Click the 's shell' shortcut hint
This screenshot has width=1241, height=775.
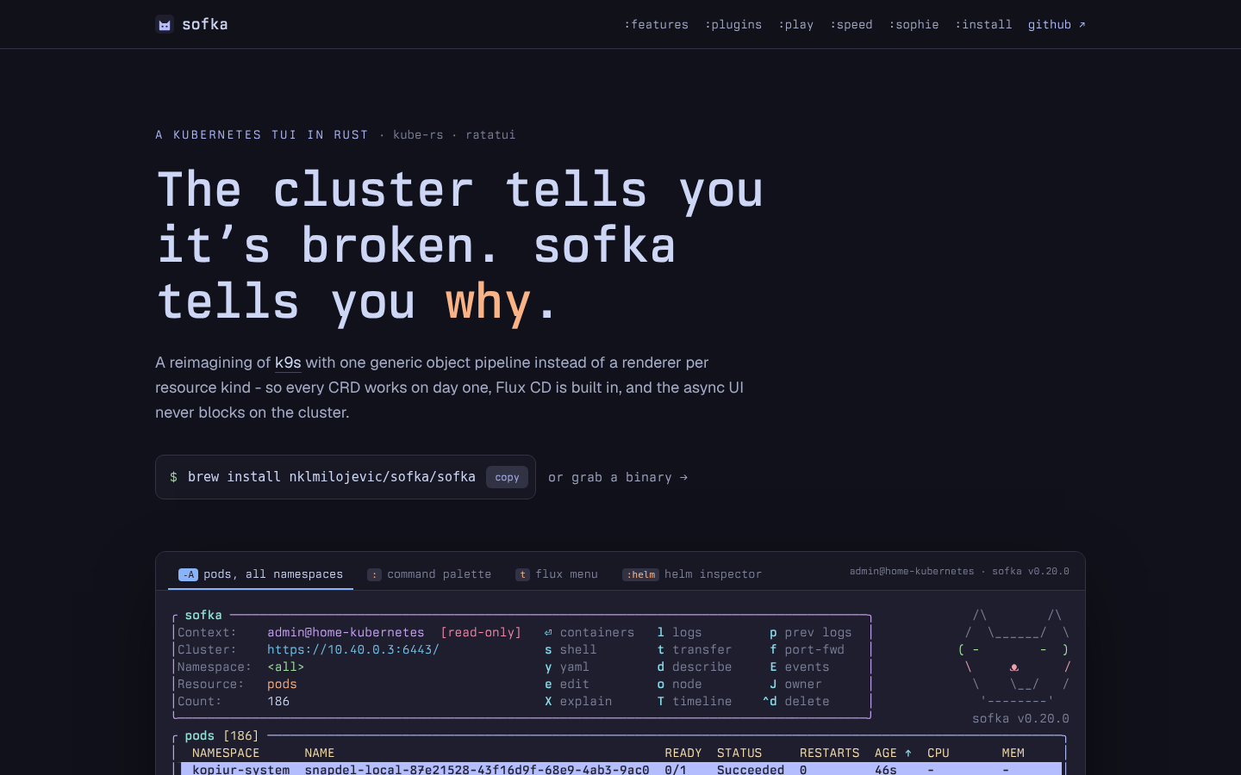click(x=571, y=649)
